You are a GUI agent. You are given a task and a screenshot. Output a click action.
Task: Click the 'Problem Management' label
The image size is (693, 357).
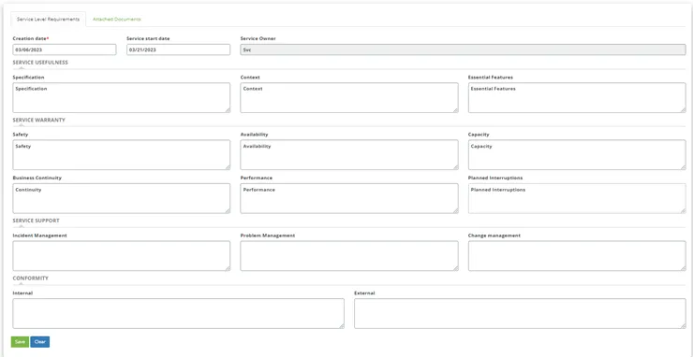[268, 236]
